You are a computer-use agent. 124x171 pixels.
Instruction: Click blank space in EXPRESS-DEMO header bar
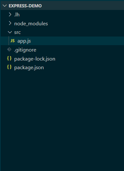pos(83,6)
